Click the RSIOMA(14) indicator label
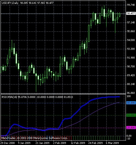This screenshot has width=136, height=145. (x=9, y=97)
